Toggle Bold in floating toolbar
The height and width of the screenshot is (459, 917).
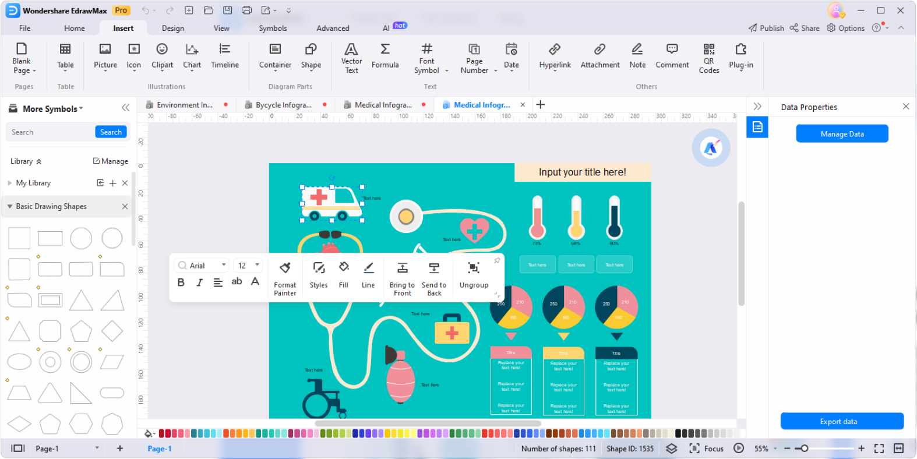point(181,283)
